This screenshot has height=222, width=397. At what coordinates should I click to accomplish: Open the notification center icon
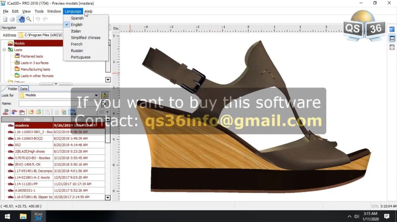coord(387,216)
